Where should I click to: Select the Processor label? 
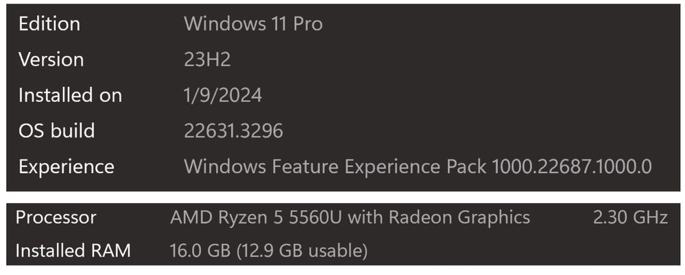56,217
